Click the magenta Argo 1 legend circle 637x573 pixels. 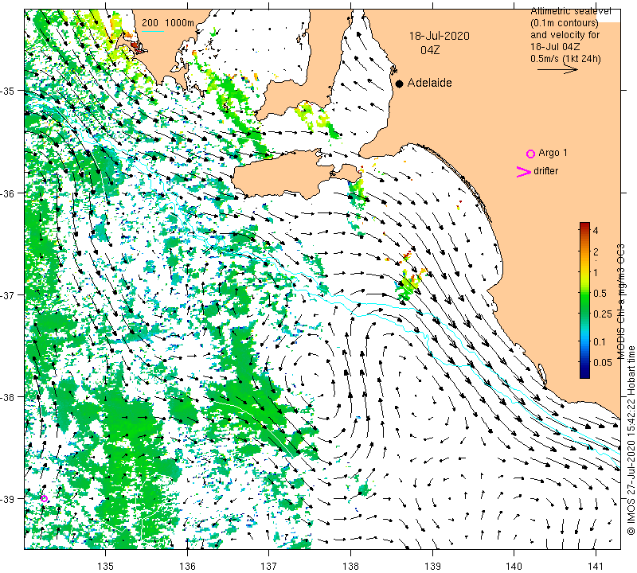click(x=530, y=154)
